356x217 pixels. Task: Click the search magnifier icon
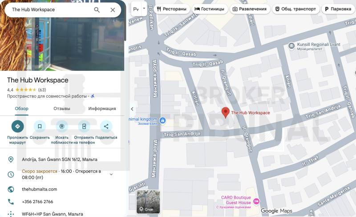coord(97,10)
